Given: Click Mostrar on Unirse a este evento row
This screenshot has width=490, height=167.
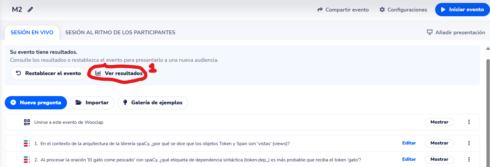Looking at the screenshot, I should tap(439, 122).
